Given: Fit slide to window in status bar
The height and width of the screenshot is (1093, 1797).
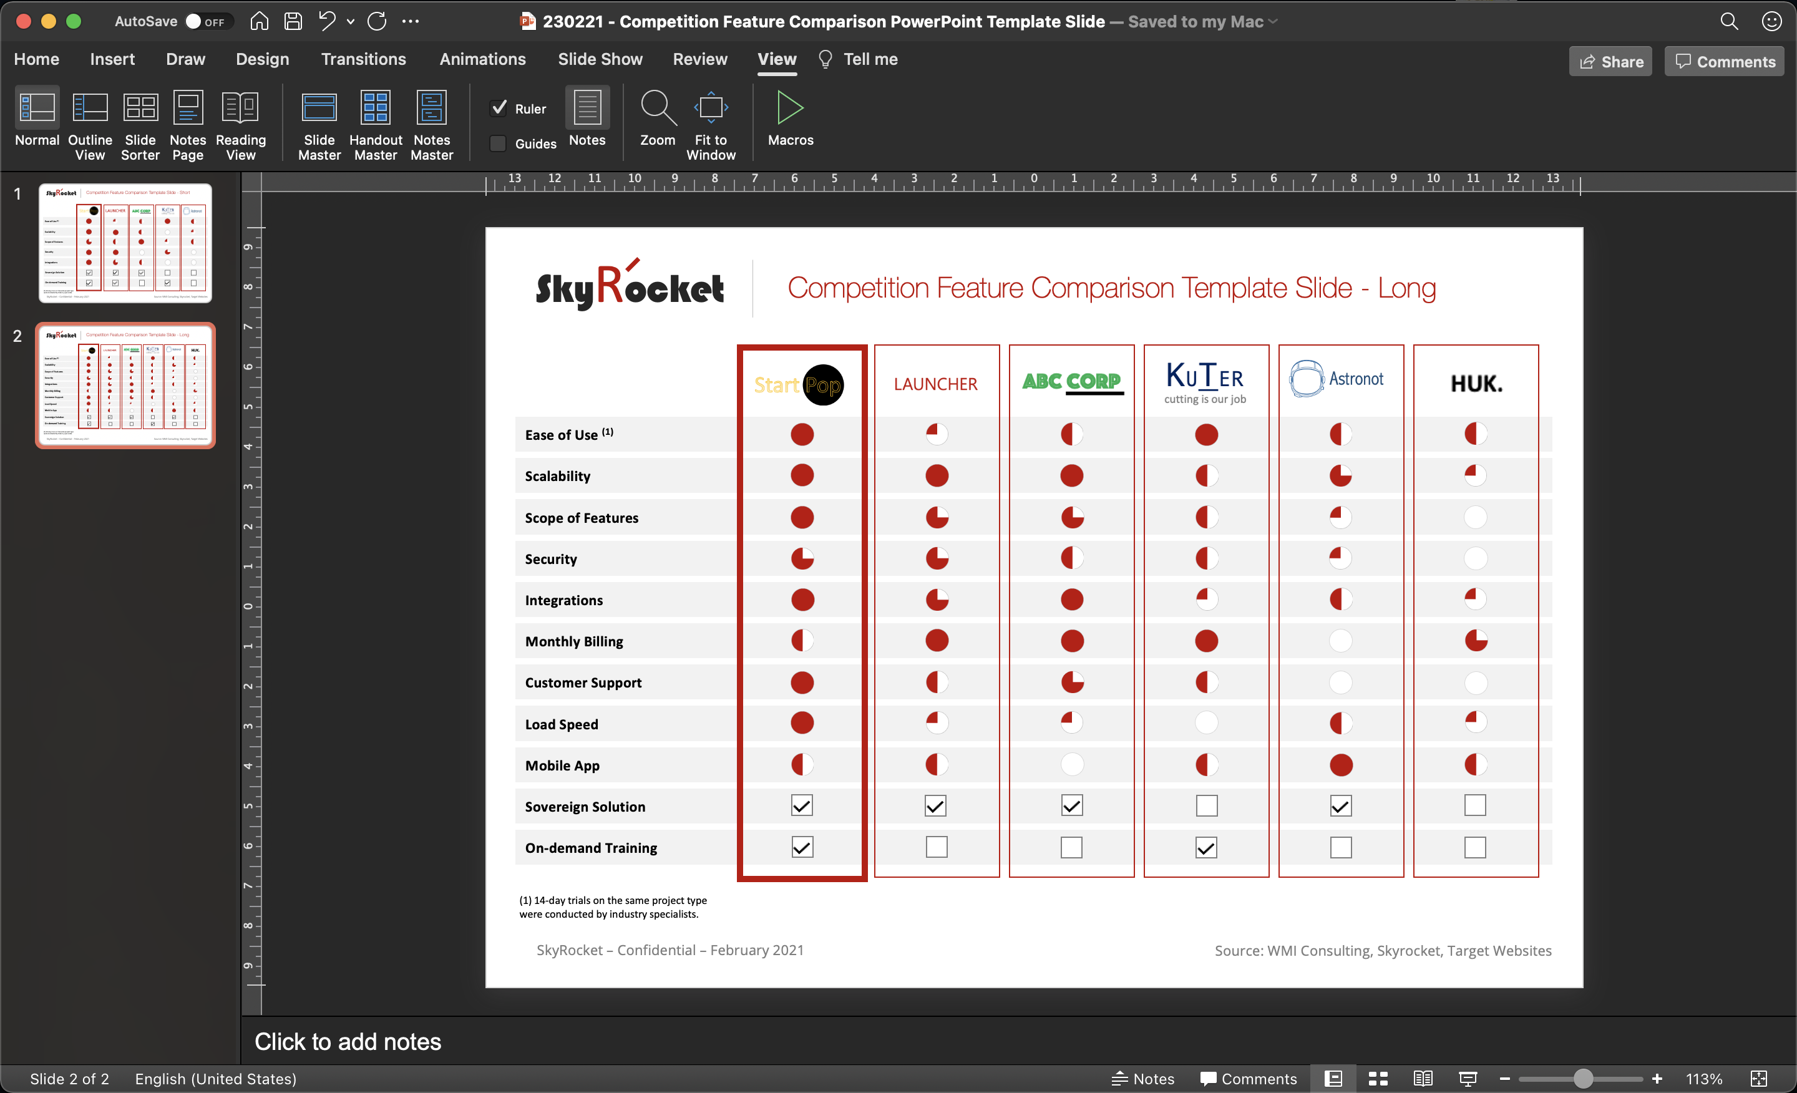Looking at the screenshot, I should click(1758, 1079).
